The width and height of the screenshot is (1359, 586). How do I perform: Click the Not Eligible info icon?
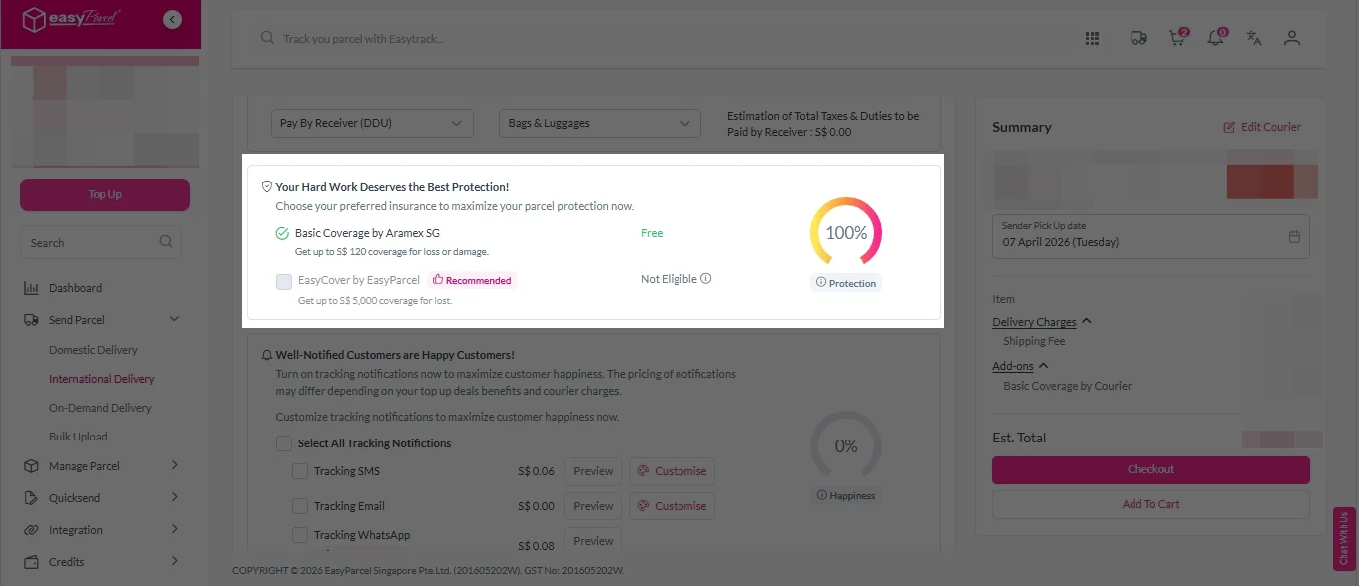pyautogui.click(x=706, y=279)
